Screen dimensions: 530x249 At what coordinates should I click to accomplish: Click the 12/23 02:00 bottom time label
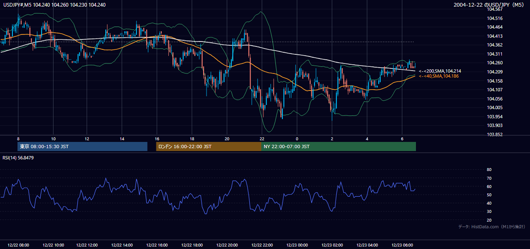[332, 245]
